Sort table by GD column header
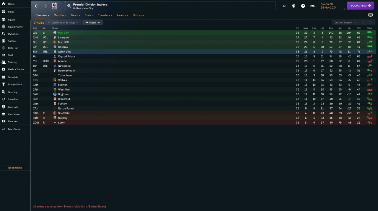The height and width of the screenshot is (211, 378). tap(349, 28)
